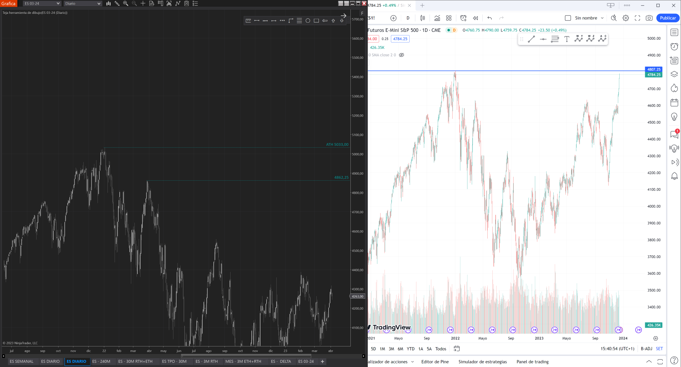
Task: Select horizontal ray tool in TradingView toolbar
Action: [543, 39]
